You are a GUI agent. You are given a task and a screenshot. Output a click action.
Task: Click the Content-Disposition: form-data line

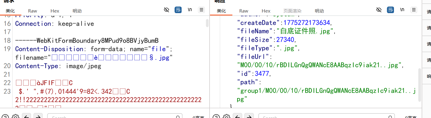click(x=94, y=49)
